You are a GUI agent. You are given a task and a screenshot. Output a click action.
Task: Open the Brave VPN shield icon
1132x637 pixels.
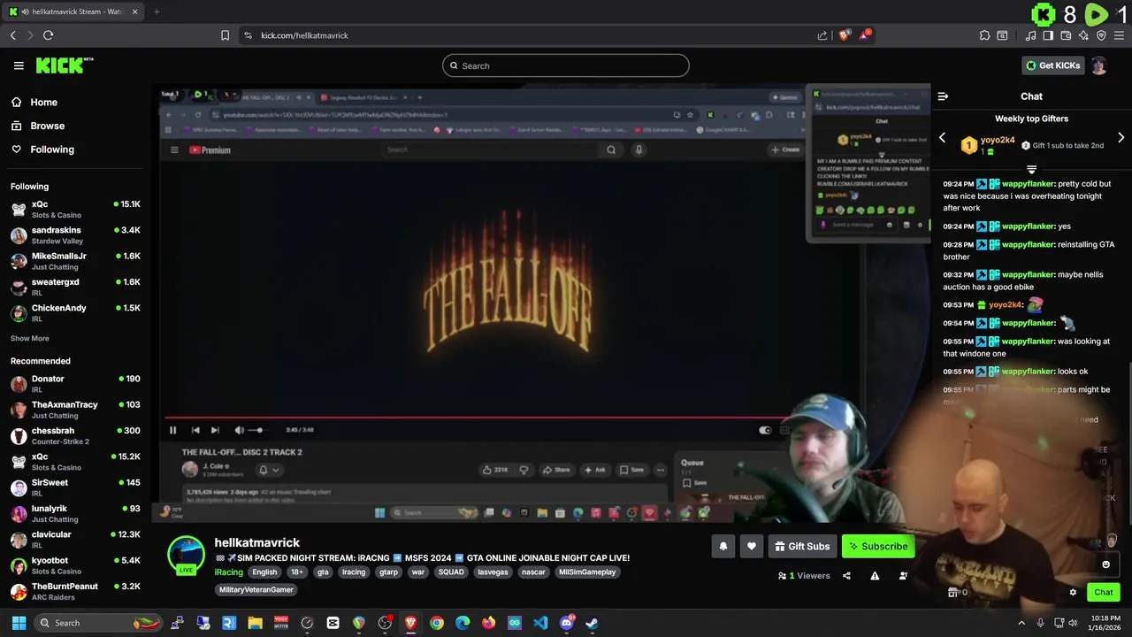pos(1101,35)
